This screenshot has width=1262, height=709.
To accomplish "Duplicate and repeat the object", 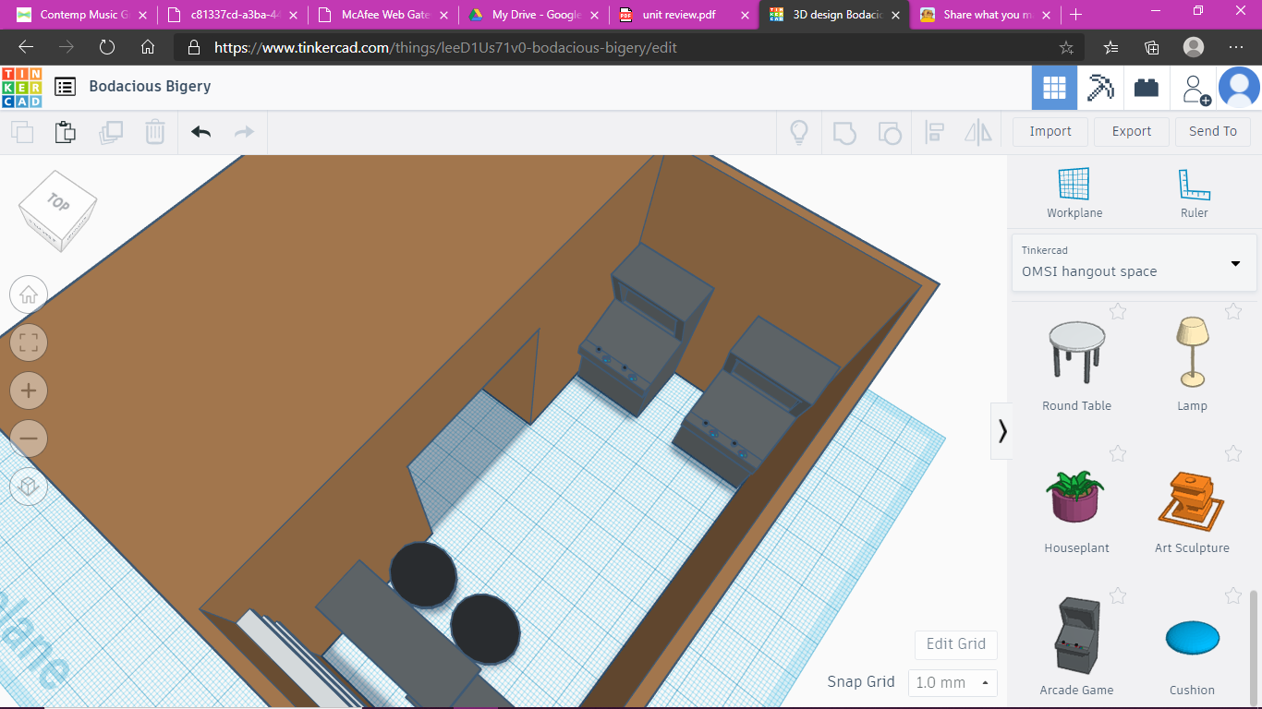I will (x=111, y=132).
